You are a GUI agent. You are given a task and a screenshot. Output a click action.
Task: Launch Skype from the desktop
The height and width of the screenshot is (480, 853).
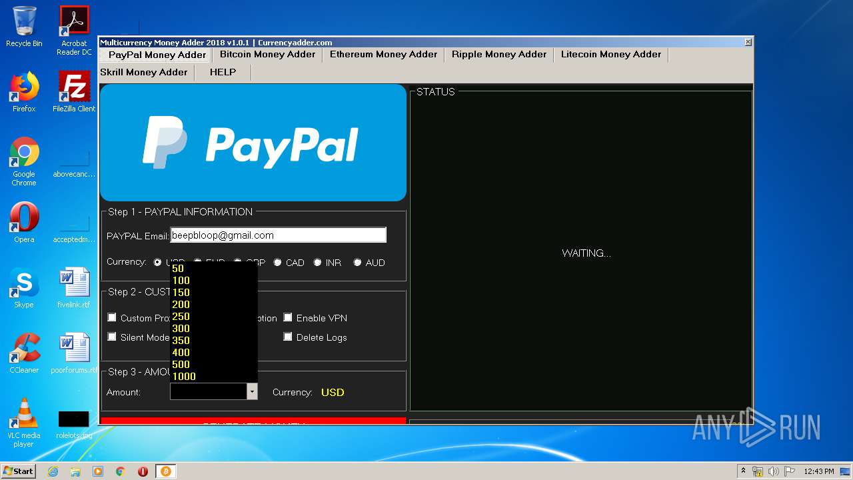click(x=24, y=287)
